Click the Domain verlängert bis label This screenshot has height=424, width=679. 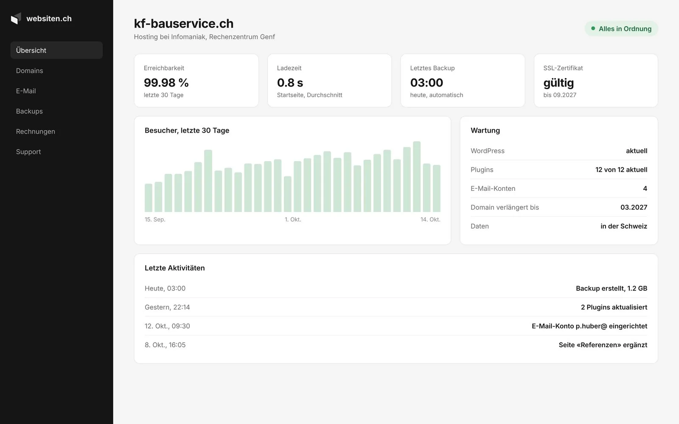pyautogui.click(x=505, y=207)
